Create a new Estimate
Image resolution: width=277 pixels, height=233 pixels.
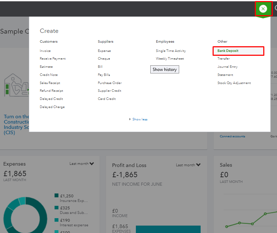[x=46, y=67]
